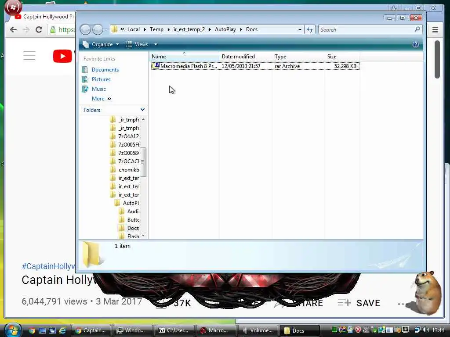Sort by the Size column header
Image resolution: width=450 pixels, height=337 pixels.
click(342, 57)
